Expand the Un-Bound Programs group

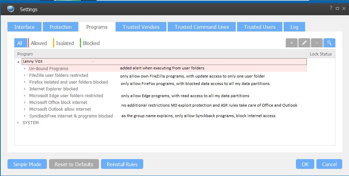[25, 69]
